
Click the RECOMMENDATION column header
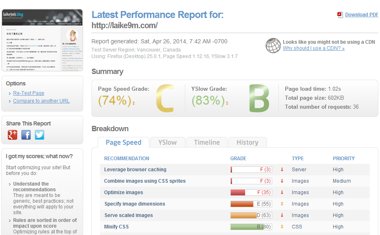tap(127, 159)
